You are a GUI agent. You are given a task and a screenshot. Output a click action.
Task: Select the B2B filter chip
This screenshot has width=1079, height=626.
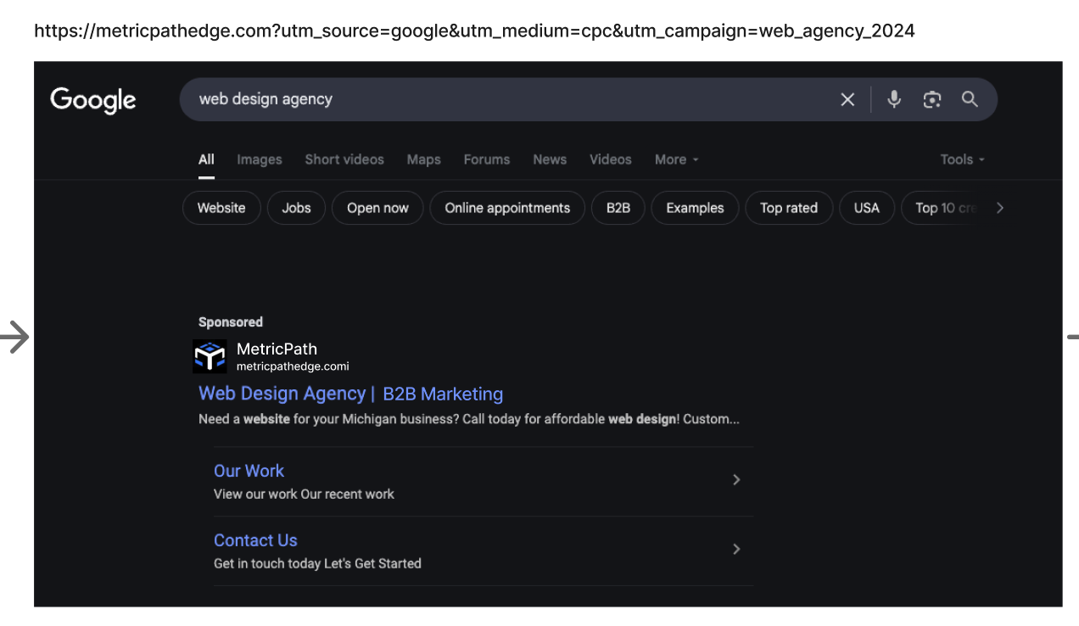618,208
